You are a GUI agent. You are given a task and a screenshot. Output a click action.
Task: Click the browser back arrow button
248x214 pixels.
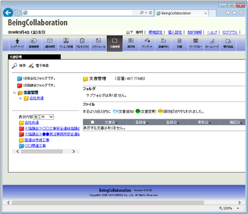click(x=8, y=13)
